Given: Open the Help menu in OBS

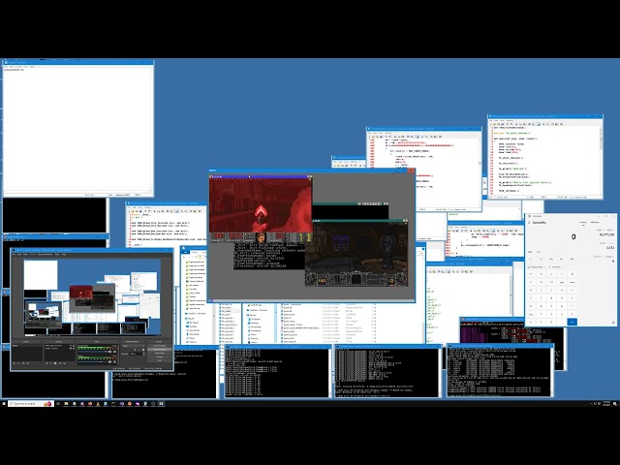Looking at the screenshot, I should [64, 254].
